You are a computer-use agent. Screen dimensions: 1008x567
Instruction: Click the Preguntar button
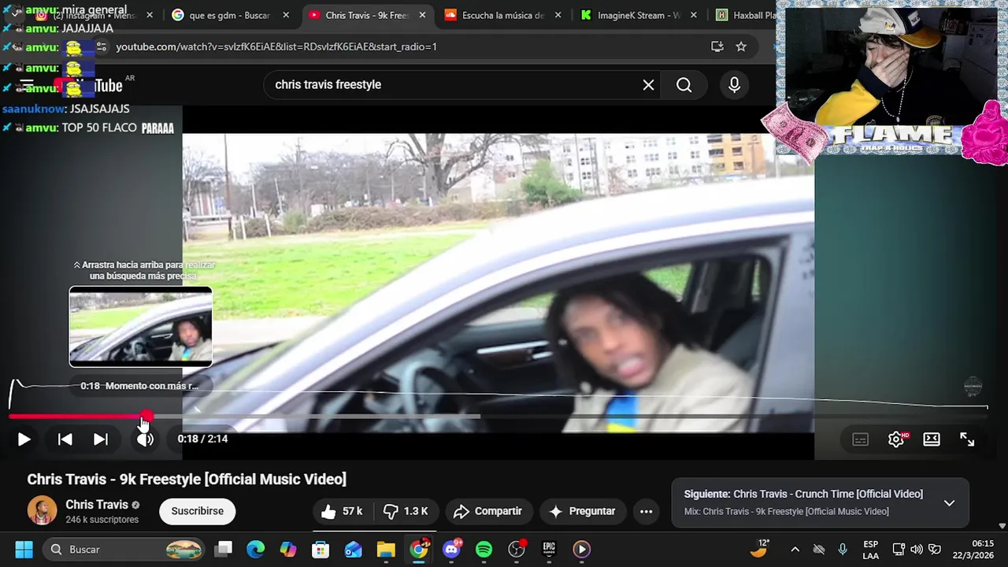click(582, 511)
